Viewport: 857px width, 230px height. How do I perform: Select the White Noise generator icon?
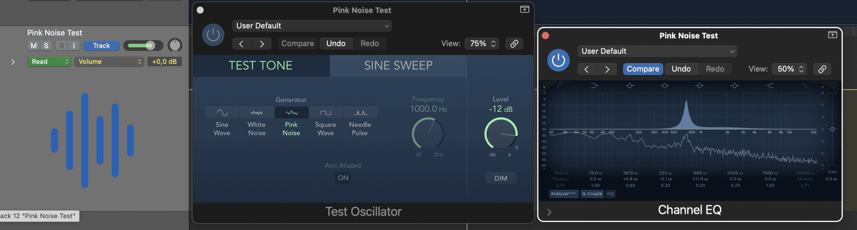257,113
